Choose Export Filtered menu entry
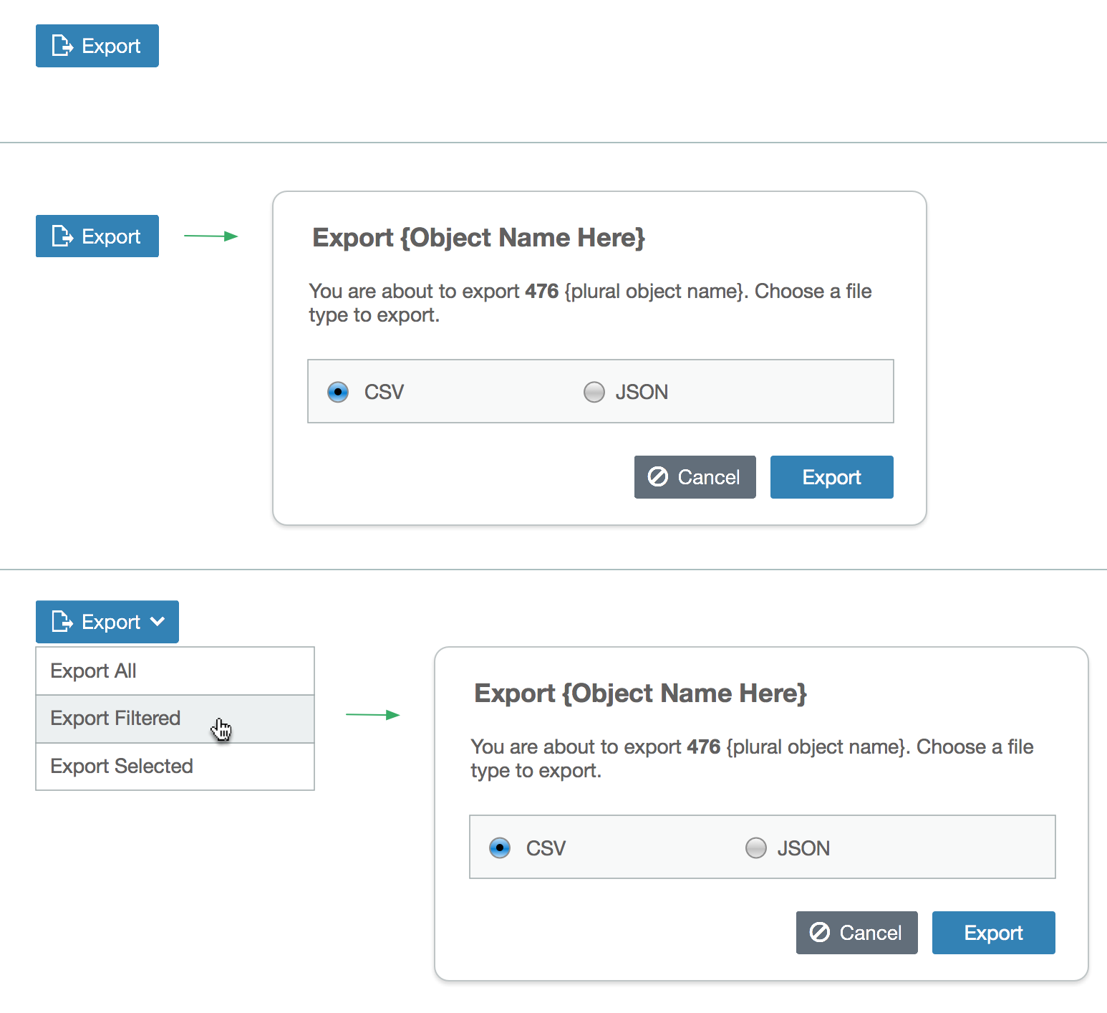 [175, 719]
